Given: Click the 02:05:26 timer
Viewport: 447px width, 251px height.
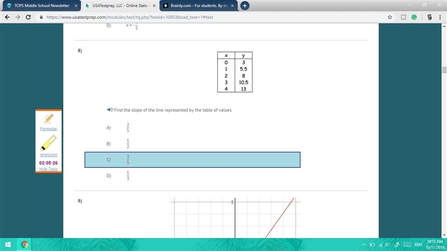Looking at the screenshot, I should click(48, 163).
